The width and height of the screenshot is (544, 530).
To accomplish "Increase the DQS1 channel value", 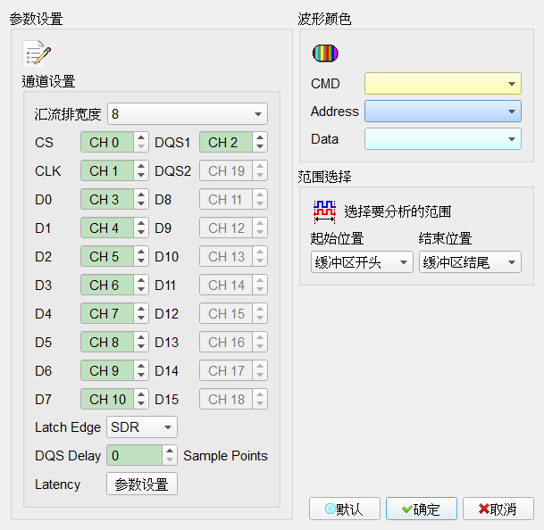I will [260, 137].
